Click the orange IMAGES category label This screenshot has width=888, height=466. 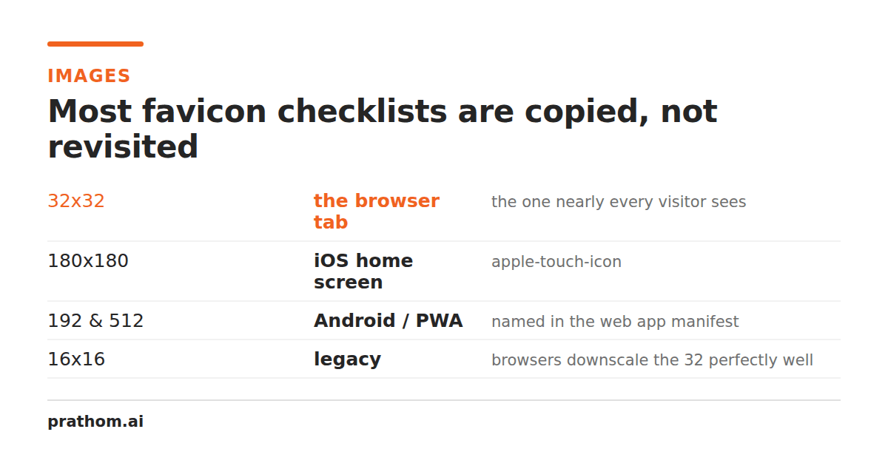click(89, 76)
